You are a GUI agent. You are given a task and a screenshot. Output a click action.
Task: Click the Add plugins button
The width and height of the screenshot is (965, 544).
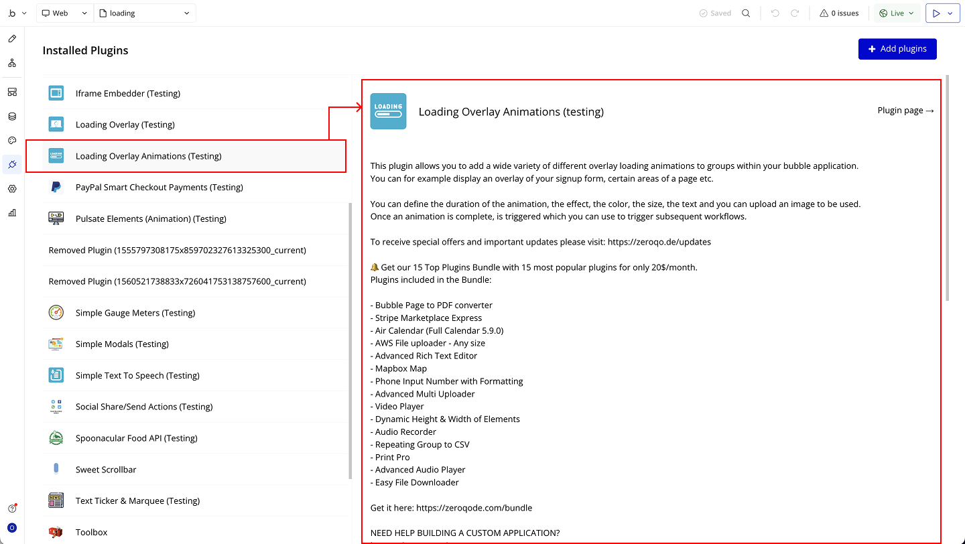897,49
